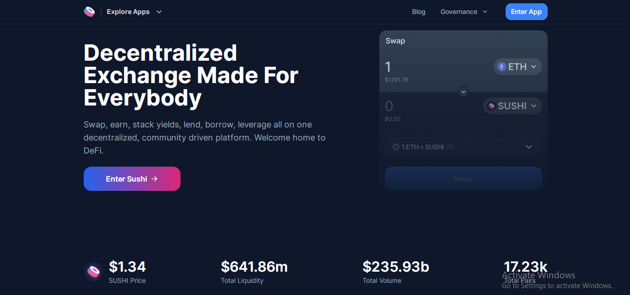The width and height of the screenshot is (630, 295).
Task: Open the SUSHI token selector
Action: (x=512, y=106)
